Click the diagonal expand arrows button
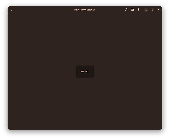 (x=126, y=10)
